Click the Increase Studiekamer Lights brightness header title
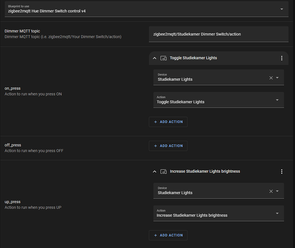 click(x=205, y=171)
